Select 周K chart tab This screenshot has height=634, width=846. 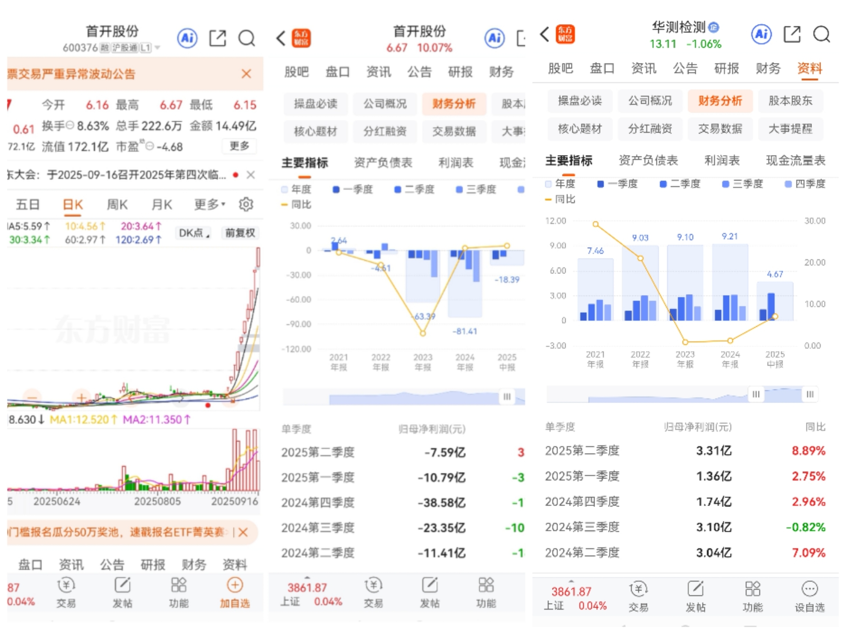[117, 204]
